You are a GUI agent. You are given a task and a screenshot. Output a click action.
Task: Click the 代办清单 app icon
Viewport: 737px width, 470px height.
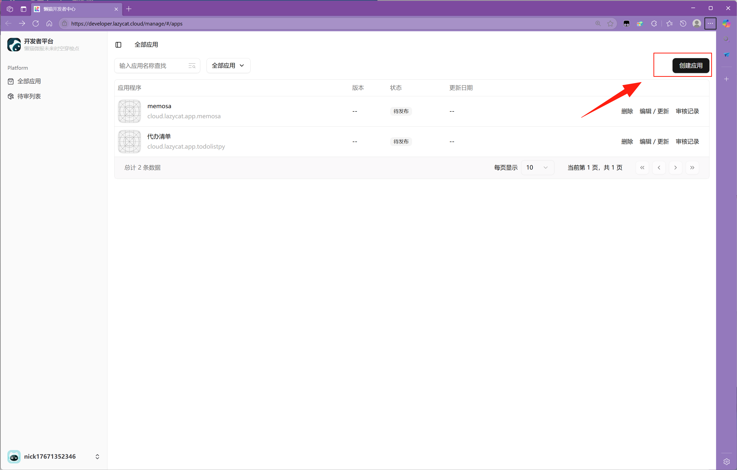click(x=129, y=142)
